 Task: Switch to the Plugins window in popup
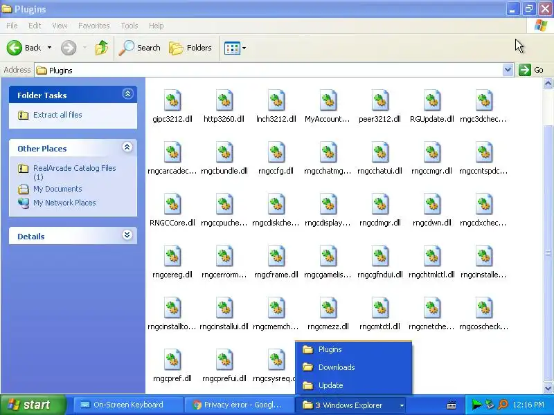(353, 349)
